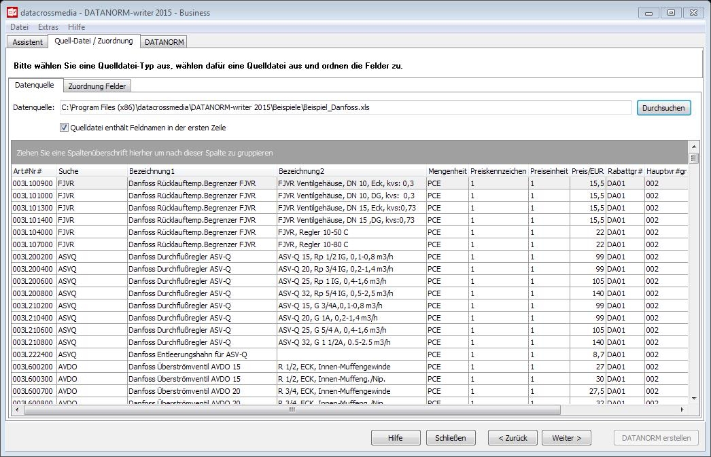711x457 pixels.
Task: Proceed with the 'Weiter >' button
Action: 566,438
